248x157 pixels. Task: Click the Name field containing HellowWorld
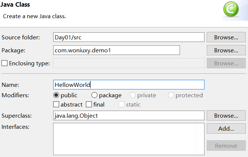point(129,85)
